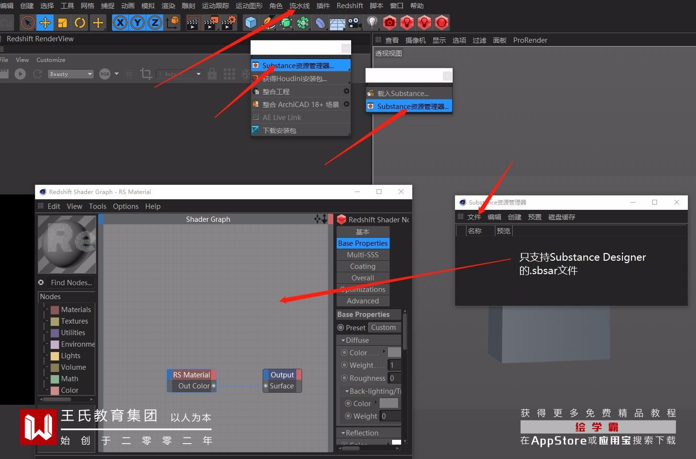Image resolution: width=696 pixels, height=459 pixels.
Task: Click the RenderView grid icon
Action: 229,74
